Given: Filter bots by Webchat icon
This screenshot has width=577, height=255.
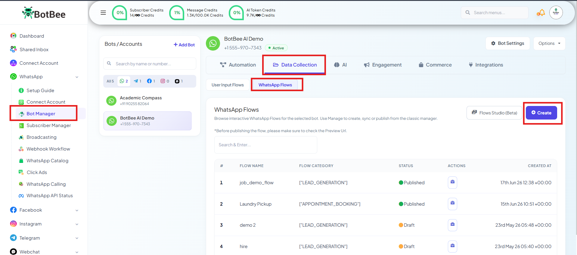Looking at the screenshot, I should coord(179,81).
